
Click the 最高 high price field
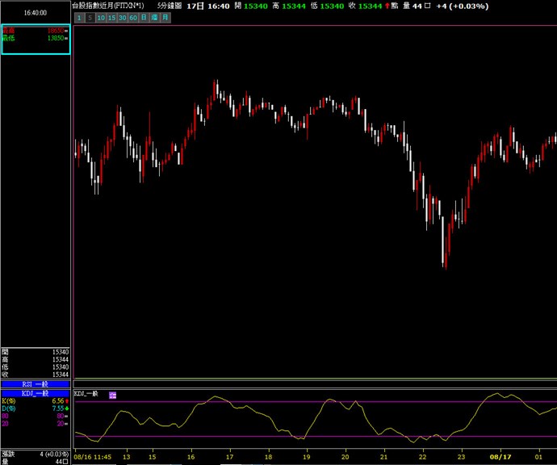36,30
